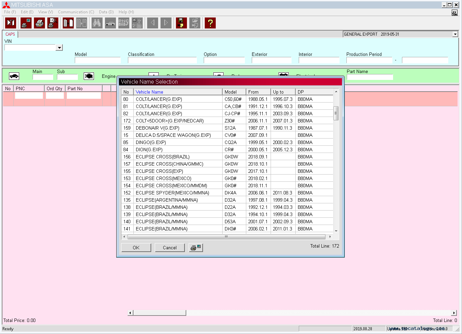
Task: Open help with yellow question mark icon
Action: tap(210, 23)
